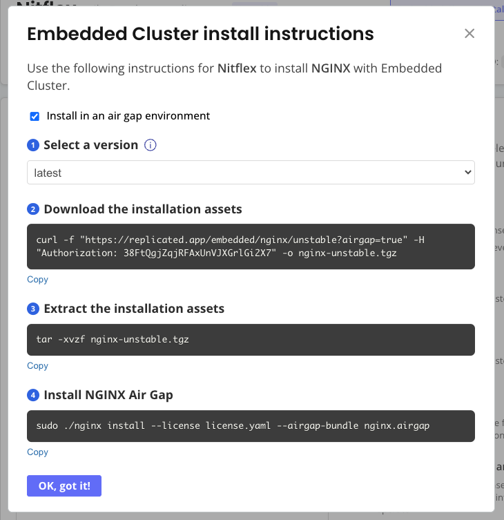Click the 'Install NGINX Air Gap' heading

click(108, 396)
